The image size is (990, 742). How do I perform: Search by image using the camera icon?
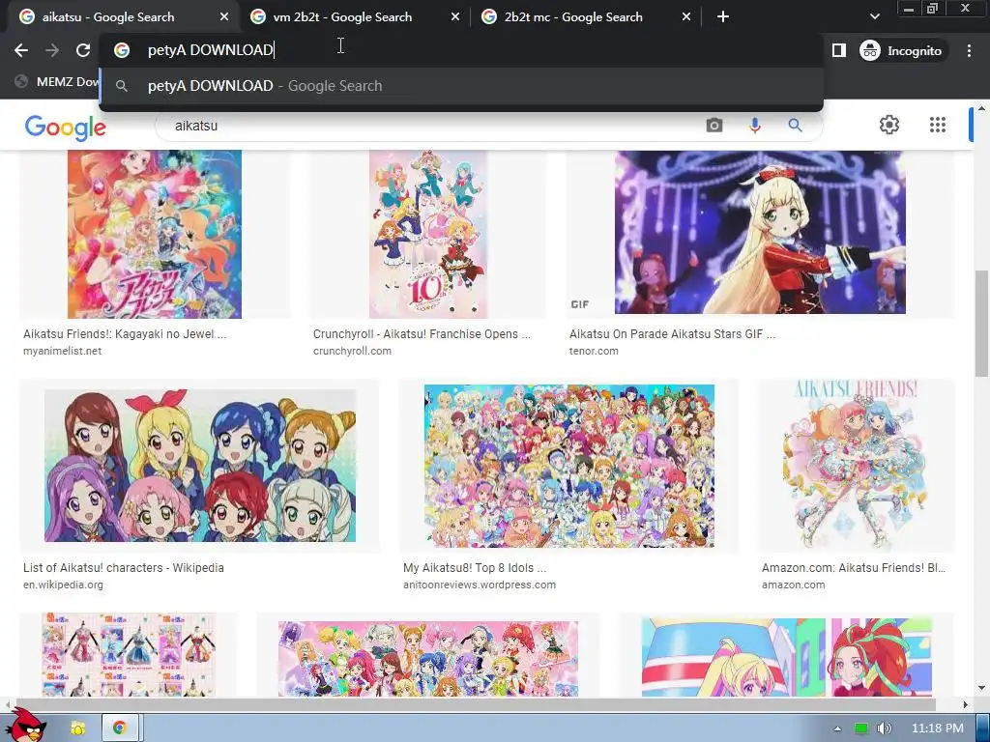point(714,126)
